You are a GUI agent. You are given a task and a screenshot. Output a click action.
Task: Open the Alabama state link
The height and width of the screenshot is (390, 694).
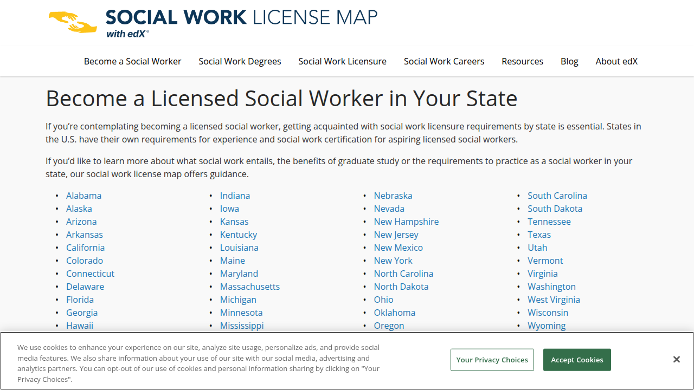83,196
